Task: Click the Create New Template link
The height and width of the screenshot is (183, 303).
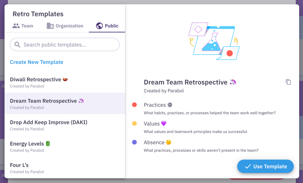Action: [36, 62]
